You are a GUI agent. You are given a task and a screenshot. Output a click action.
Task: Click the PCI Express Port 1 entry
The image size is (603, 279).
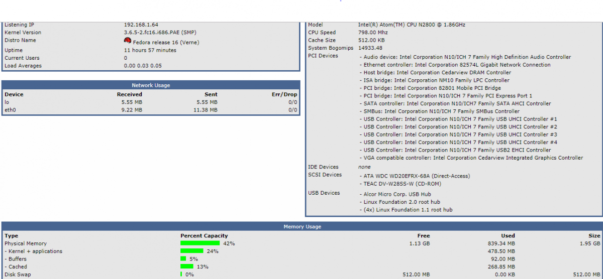[x=446, y=96]
